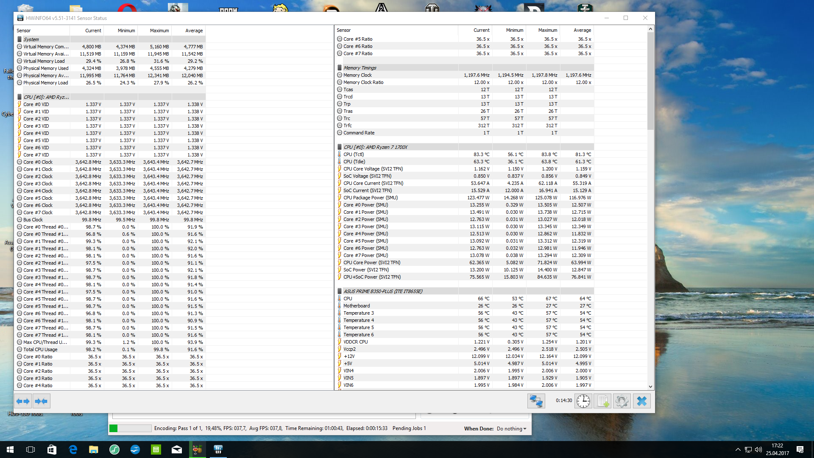Close sensors using the blue X button
The height and width of the screenshot is (458, 814).
(642, 401)
